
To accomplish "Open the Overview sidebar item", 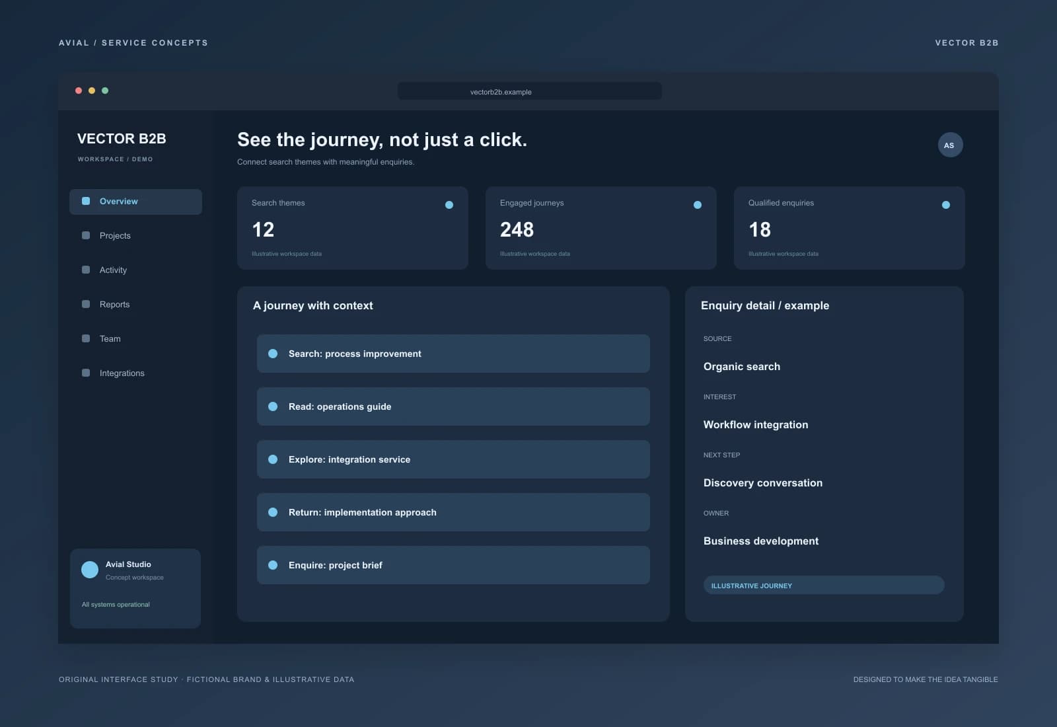I will pyautogui.click(x=135, y=202).
